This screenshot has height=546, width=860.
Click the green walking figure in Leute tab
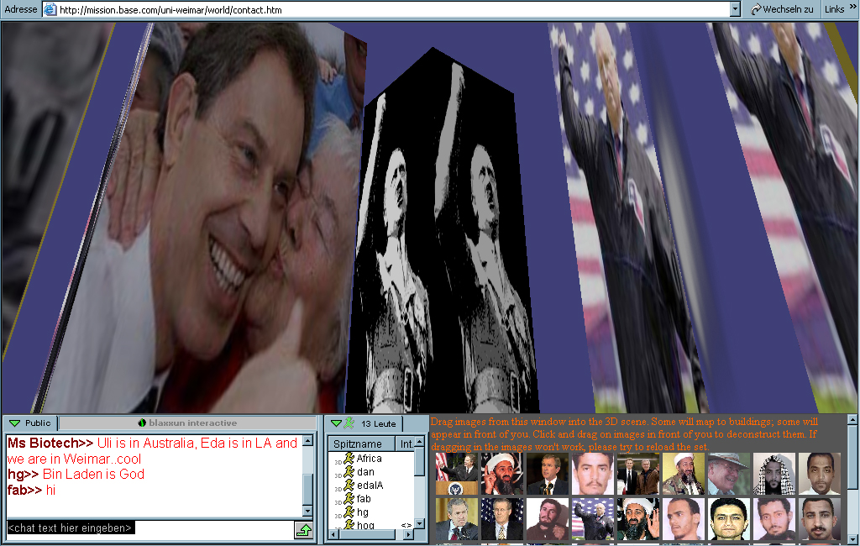click(x=350, y=423)
